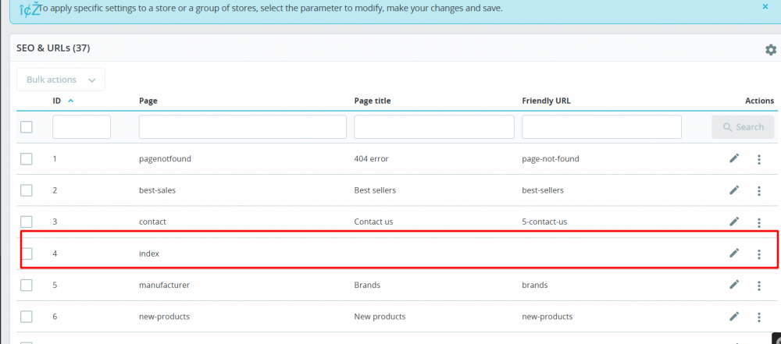Select the checkbox for contact row
781x344 pixels.
point(27,222)
